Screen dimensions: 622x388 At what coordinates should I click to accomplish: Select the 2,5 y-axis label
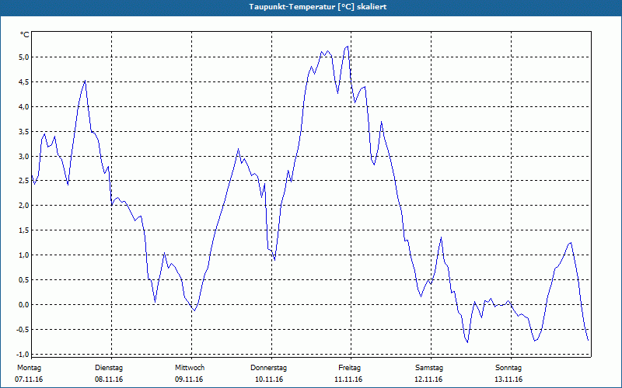click(x=23, y=181)
